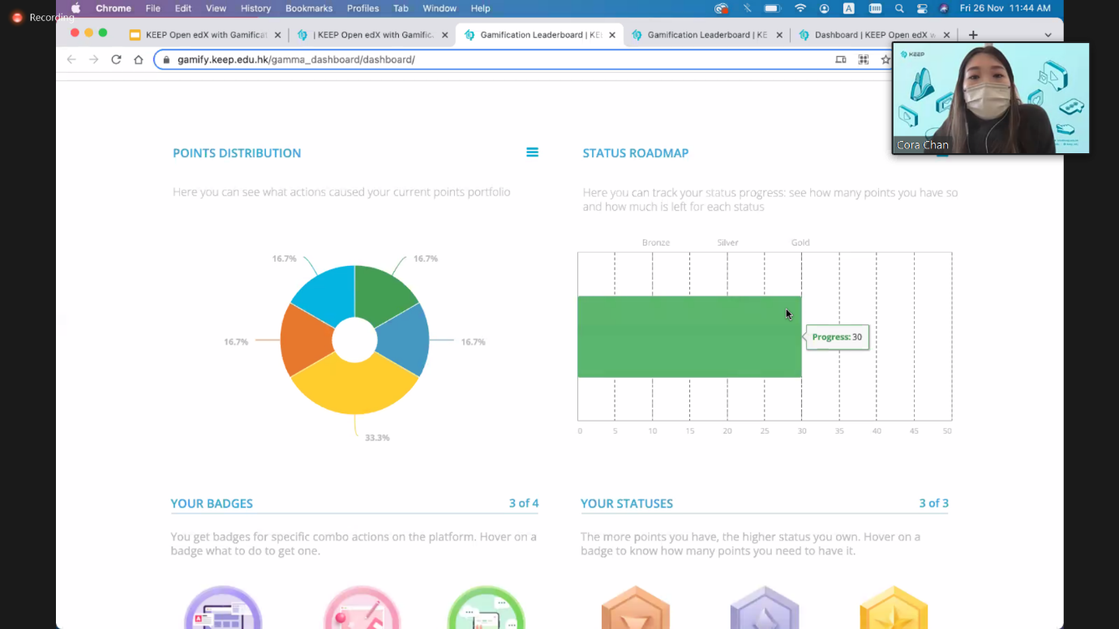The width and height of the screenshot is (1119, 629).
Task: Open a new tab with the plus button
Action: click(x=973, y=35)
